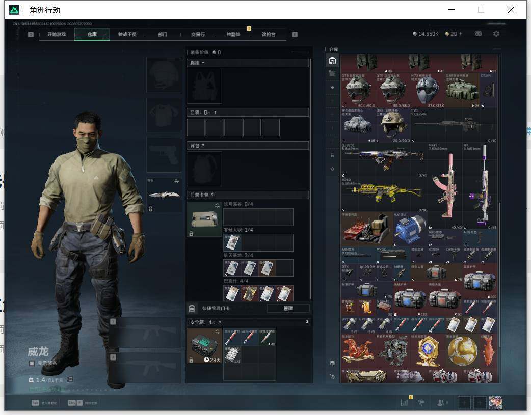
Task: Select the safe box case showing 29天
Action: point(204,346)
